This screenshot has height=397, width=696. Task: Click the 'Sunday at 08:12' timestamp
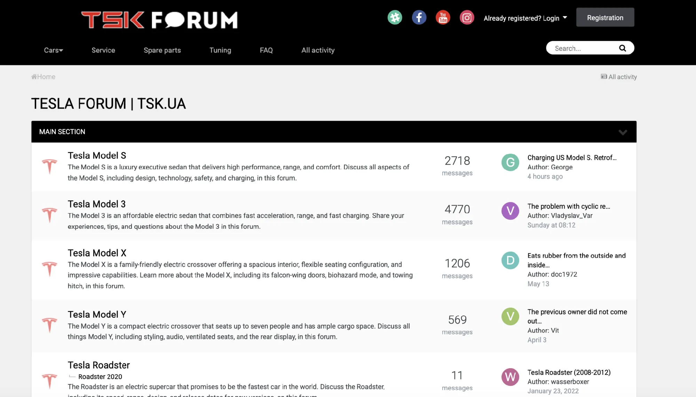point(551,225)
